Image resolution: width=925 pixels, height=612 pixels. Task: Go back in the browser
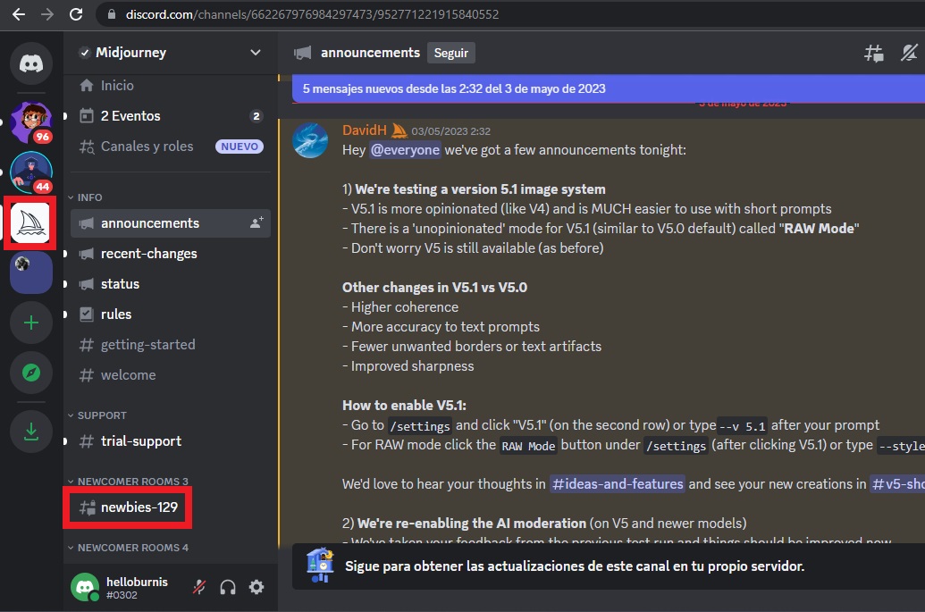coord(19,14)
